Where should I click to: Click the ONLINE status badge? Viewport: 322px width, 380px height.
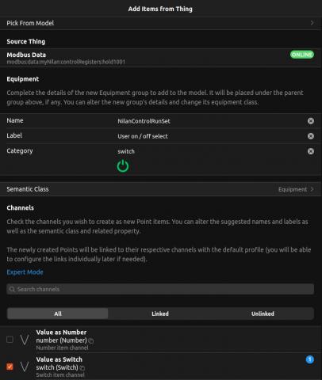pos(302,55)
